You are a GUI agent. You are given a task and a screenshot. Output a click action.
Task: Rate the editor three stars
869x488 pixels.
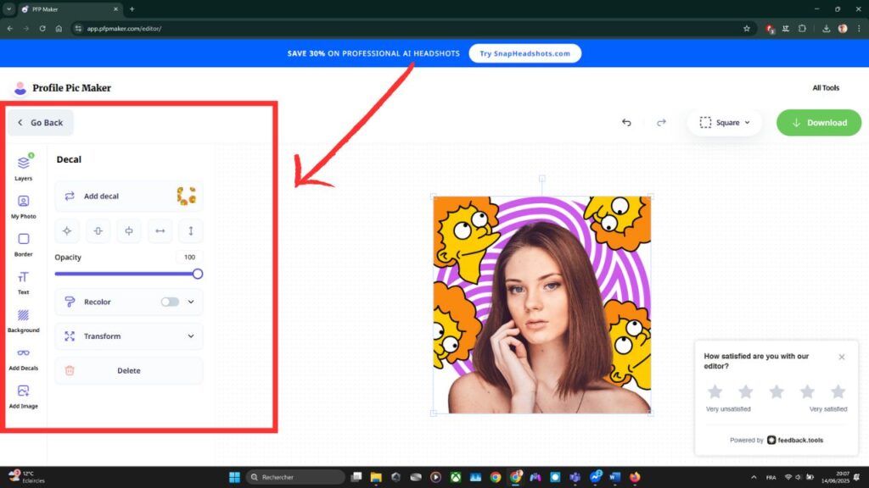[776, 391]
